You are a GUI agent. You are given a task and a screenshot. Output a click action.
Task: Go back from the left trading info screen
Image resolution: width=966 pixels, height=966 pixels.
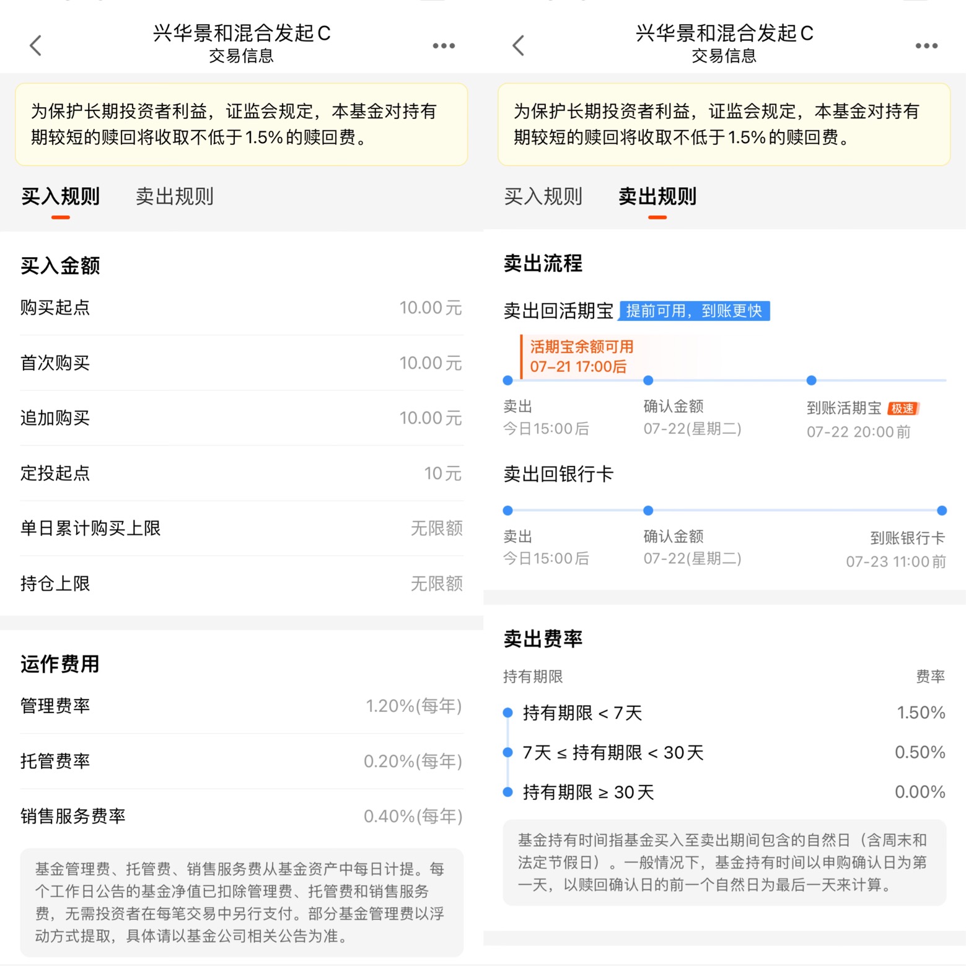click(x=36, y=45)
